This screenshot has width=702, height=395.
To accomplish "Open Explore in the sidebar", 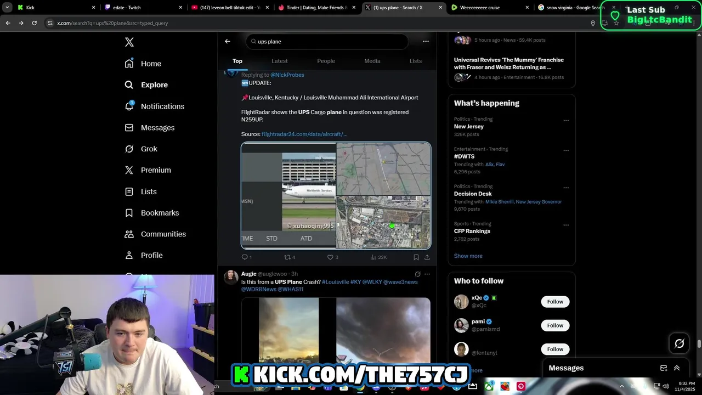I will 146,85.
